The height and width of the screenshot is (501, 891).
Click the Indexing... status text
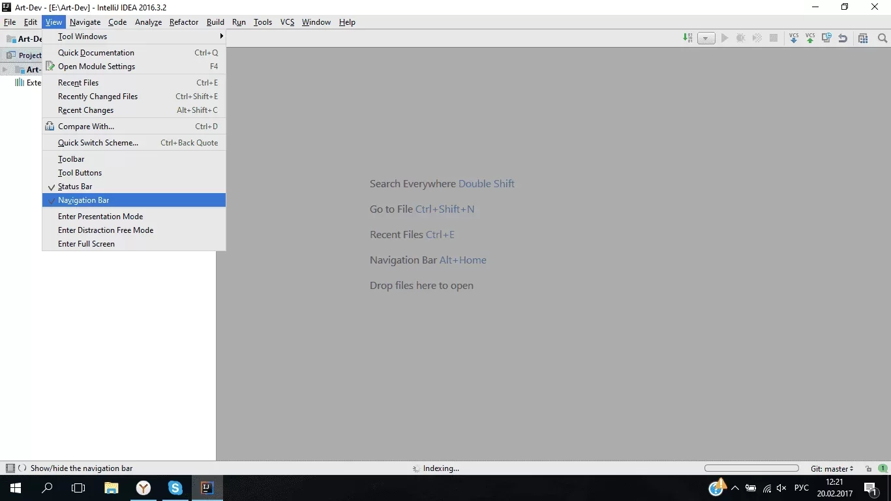[441, 468]
